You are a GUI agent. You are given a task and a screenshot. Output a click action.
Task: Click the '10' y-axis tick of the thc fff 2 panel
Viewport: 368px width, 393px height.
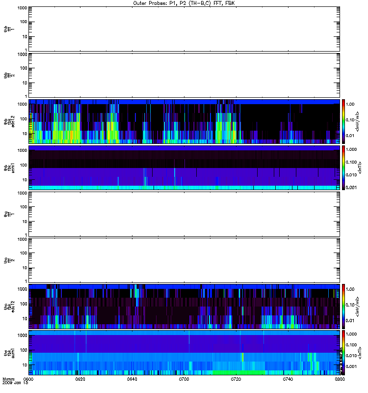tap(25, 268)
